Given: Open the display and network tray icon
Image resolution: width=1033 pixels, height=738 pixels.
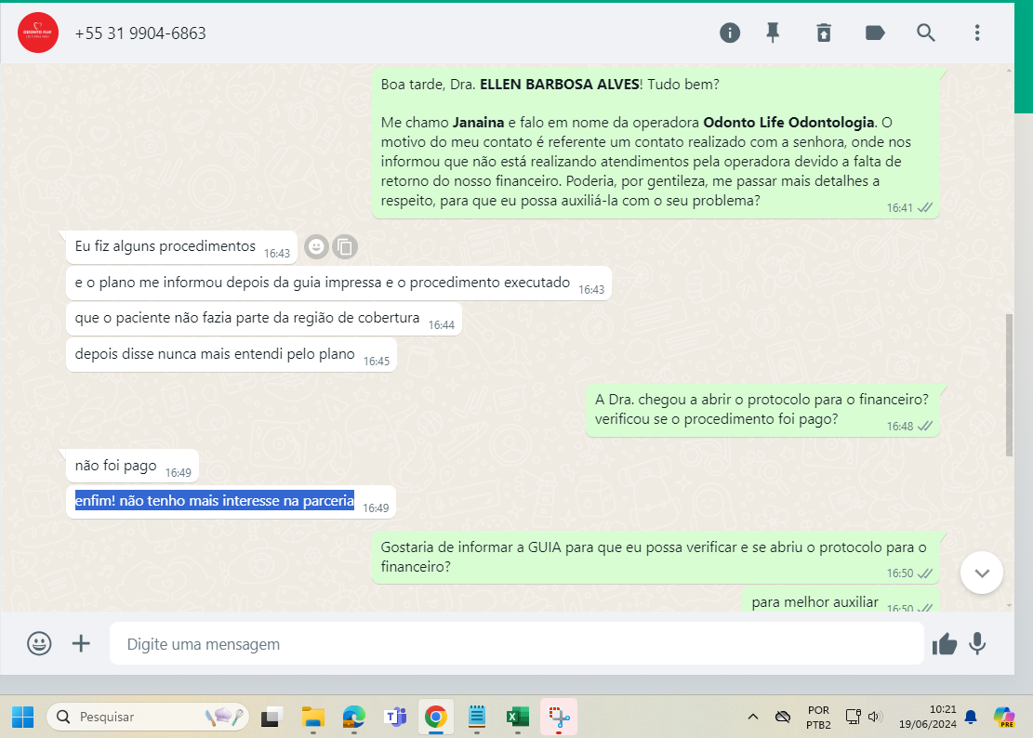Looking at the screenshot, I should [x=854, y=717].
